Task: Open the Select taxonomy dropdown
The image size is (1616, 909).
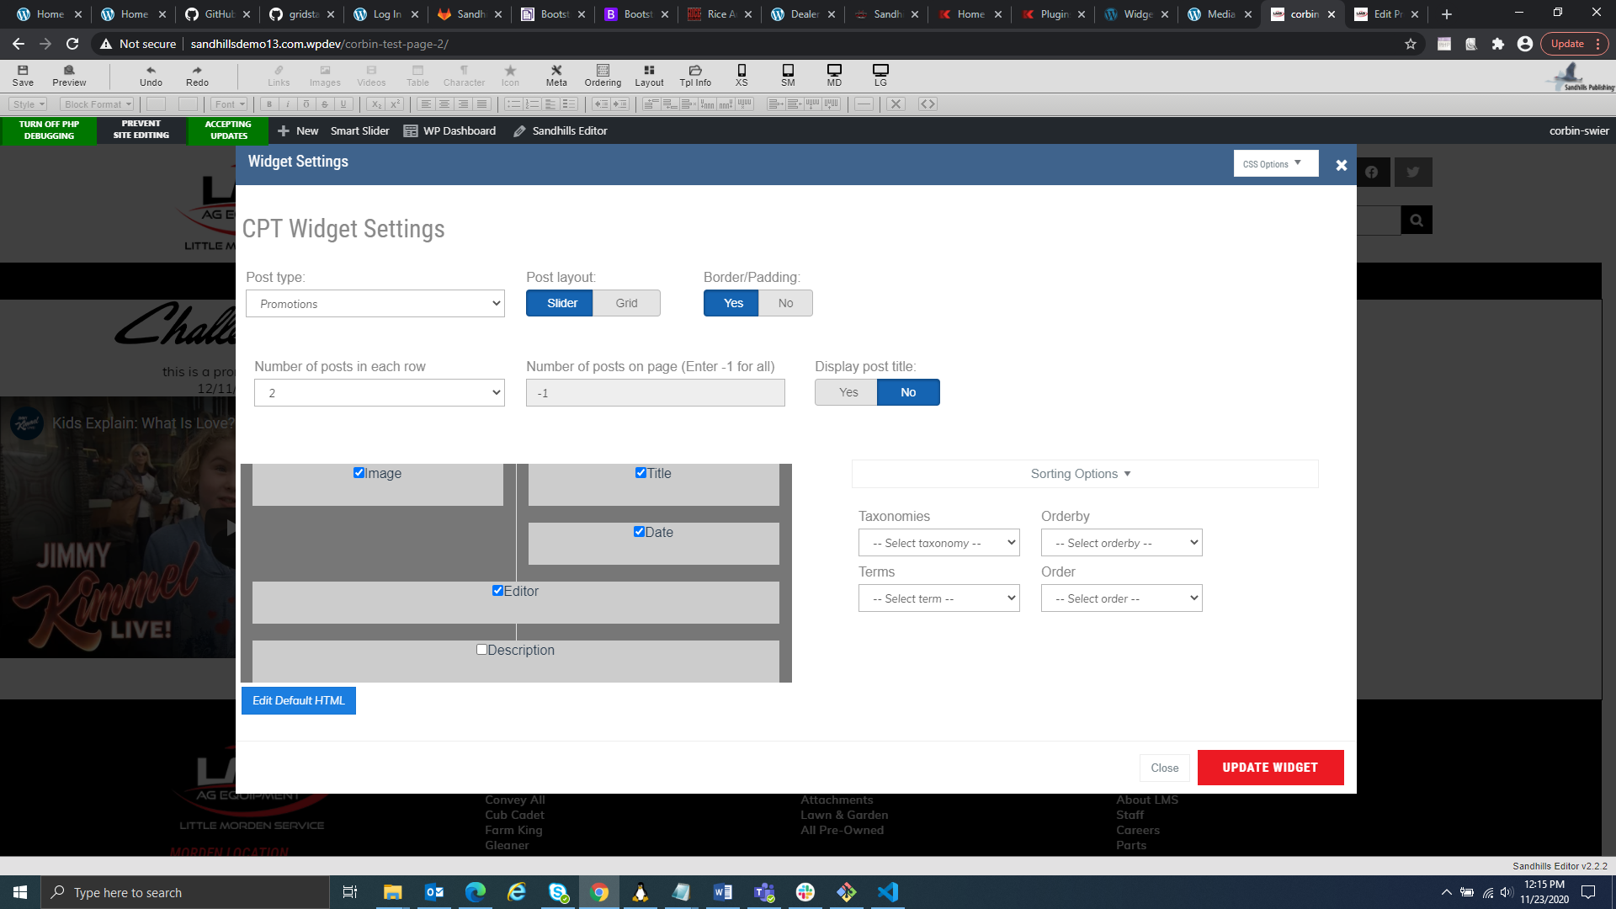Action: [939, 543]
